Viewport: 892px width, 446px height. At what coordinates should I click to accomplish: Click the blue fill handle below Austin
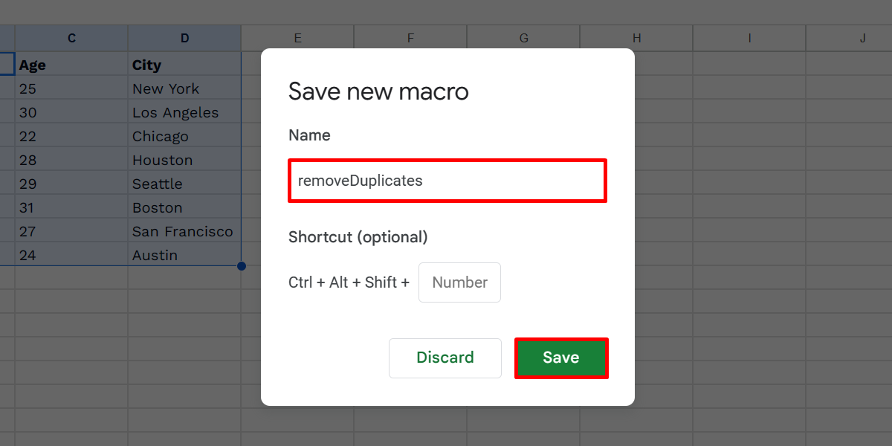(x=241, y=265)
